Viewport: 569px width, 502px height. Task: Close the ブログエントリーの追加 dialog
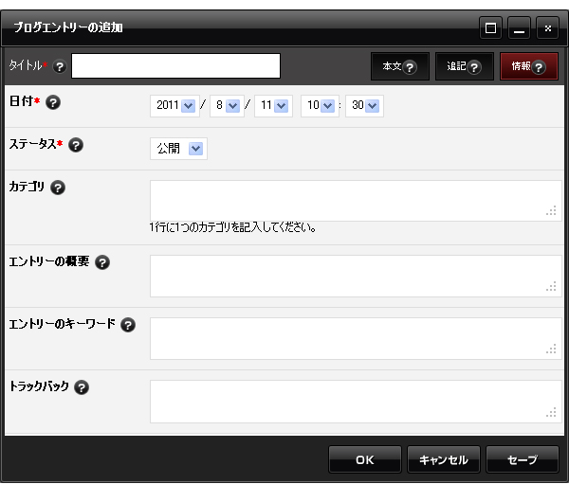[x=547, y=27]
